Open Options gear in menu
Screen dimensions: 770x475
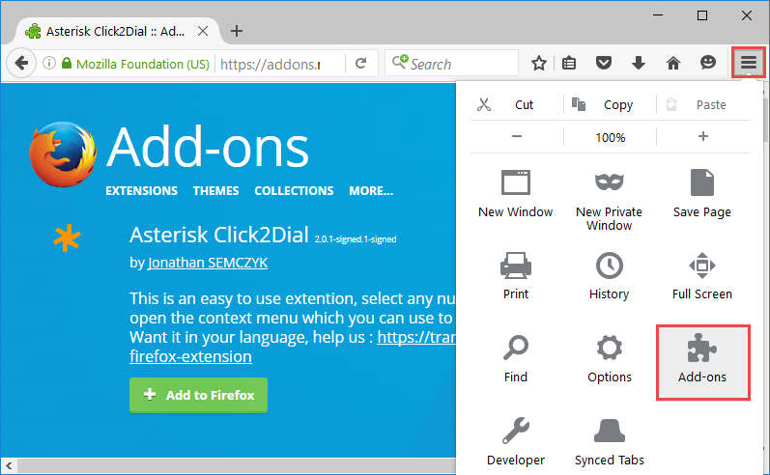[x=610, y=359]
